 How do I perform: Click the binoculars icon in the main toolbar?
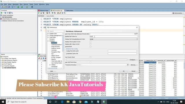32,7
